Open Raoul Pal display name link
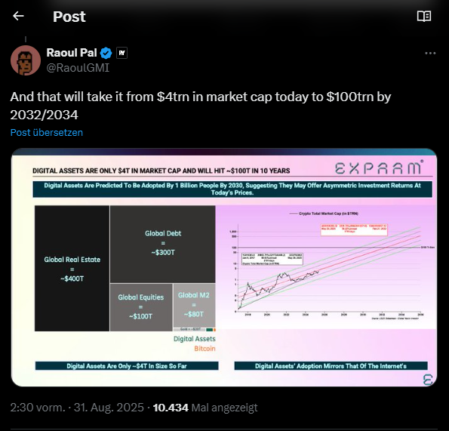This screenshot has width=449, height=431. [72, 53]
